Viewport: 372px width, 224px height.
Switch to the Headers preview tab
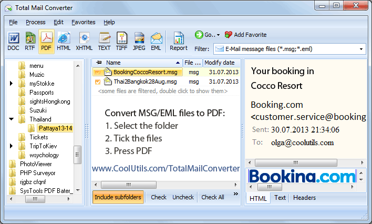(304, 198)
